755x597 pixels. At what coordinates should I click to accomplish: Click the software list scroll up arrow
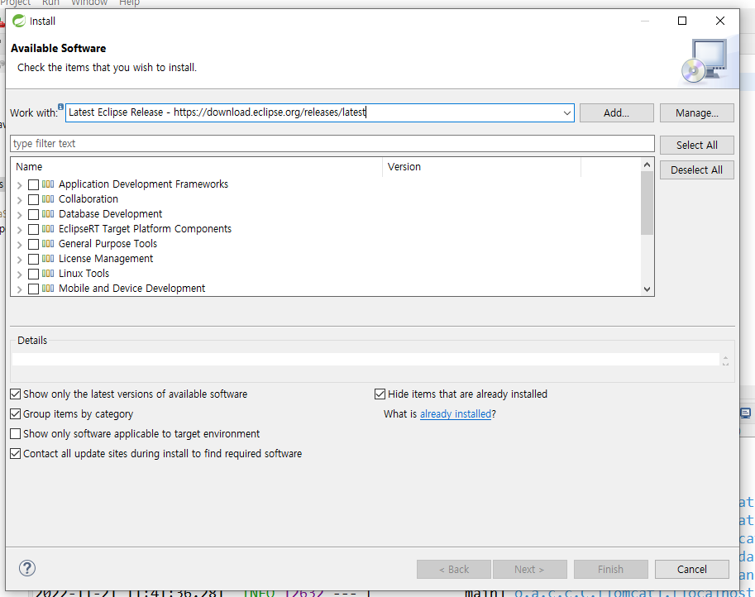[647, 165]
